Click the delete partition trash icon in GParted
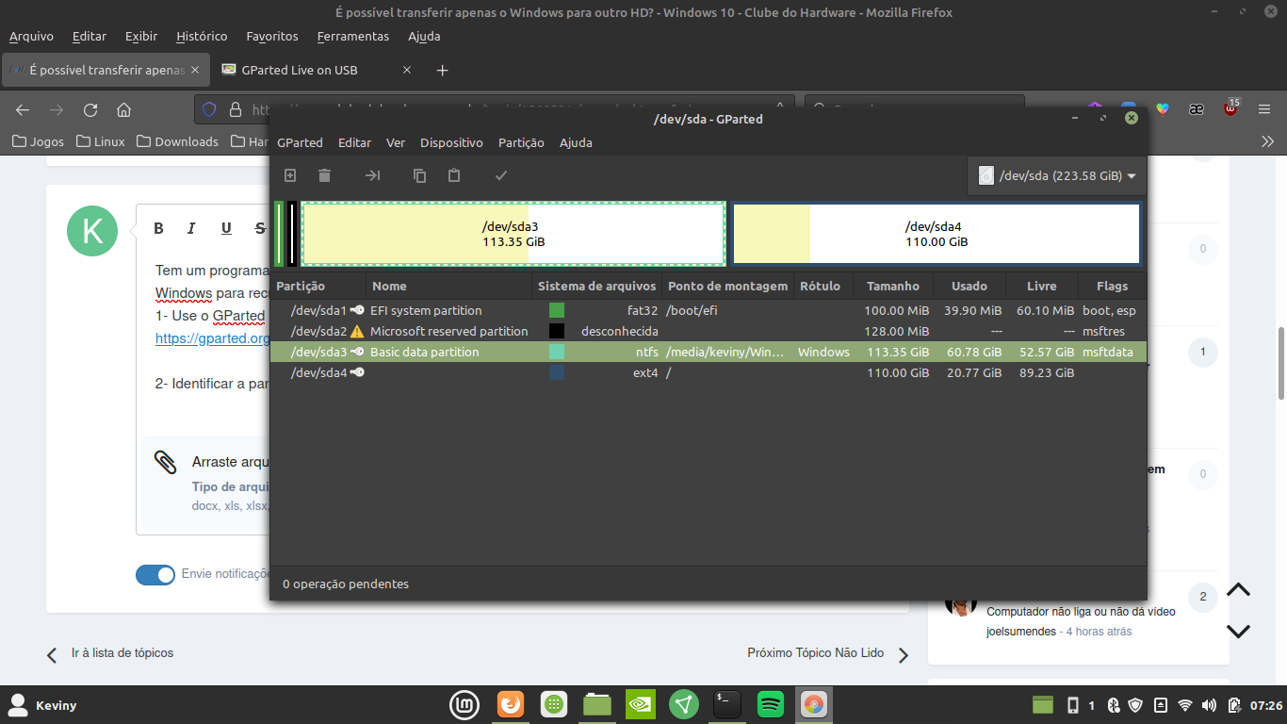The width and height of the screenshot is (1287, 724). click(324, 175)
